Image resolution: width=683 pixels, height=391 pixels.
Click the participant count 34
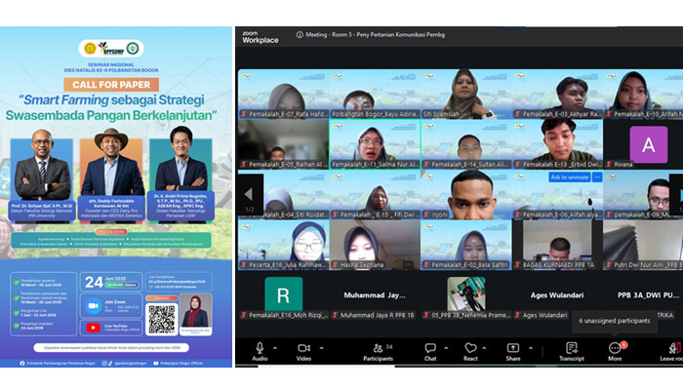389,347
